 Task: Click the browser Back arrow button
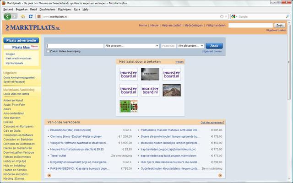point(7,16)
